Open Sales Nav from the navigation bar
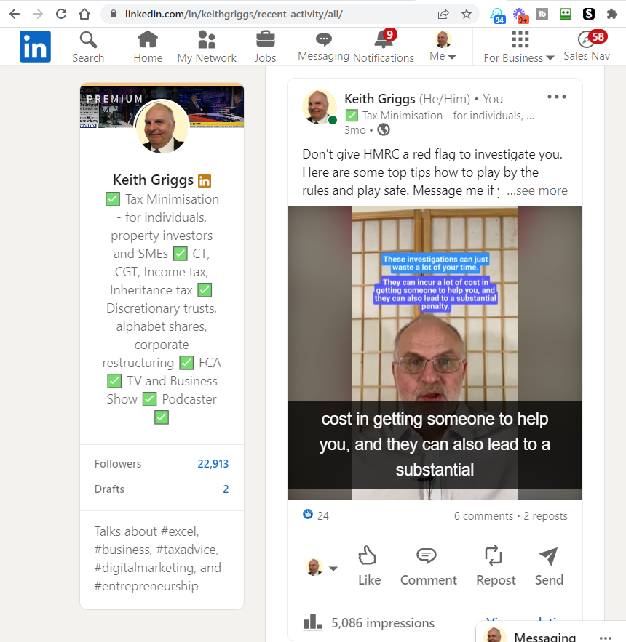The width and height of the screenshot is (626, 642). [587, 46]
